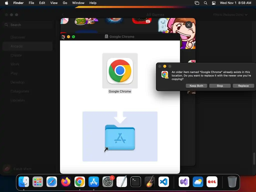Launch Visual Studio from the Dock

(x=184, y=182)
